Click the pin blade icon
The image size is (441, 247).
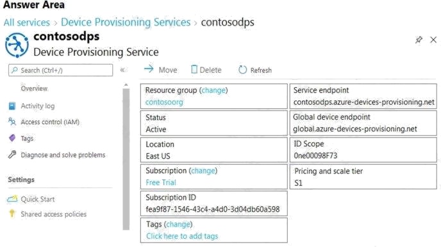tap(419, 40)
